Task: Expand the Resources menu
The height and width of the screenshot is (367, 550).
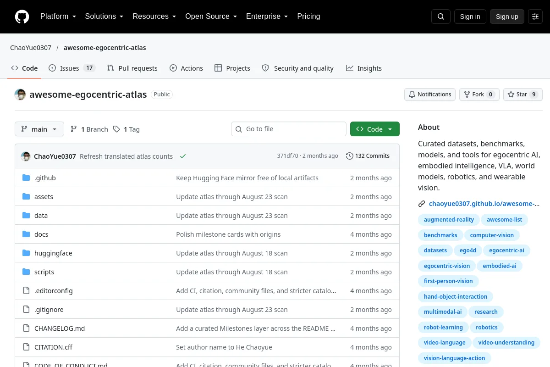Action: tap(154, 17)
